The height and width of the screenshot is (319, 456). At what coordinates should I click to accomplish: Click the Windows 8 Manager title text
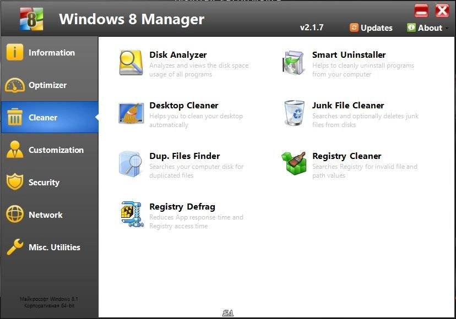[x=132, y=19]
